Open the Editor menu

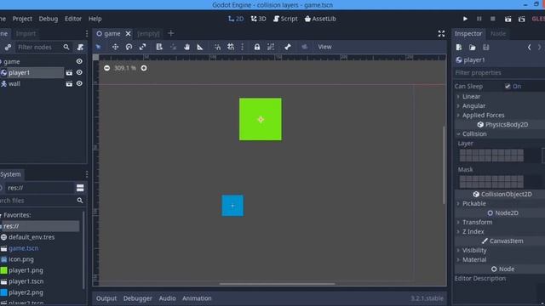point(73,19)
